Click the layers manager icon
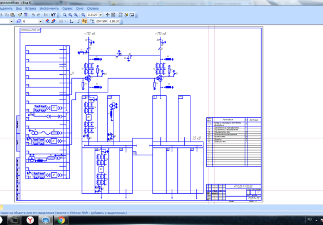This screenshot has width=323, height=225. [19, 21]
